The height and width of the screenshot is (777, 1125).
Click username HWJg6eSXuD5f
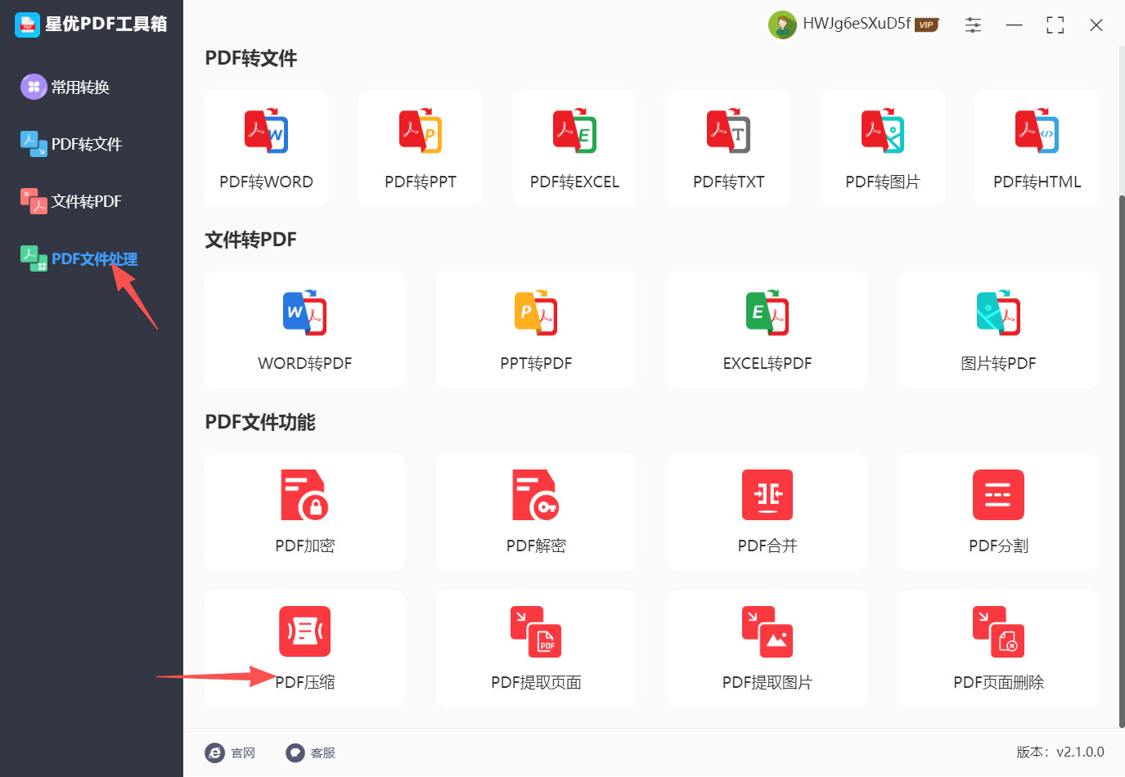click(x=857, y=24)
